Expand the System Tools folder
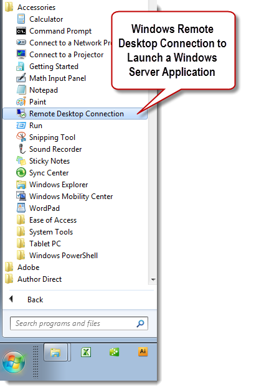The image size is (269, 390). 21,231
